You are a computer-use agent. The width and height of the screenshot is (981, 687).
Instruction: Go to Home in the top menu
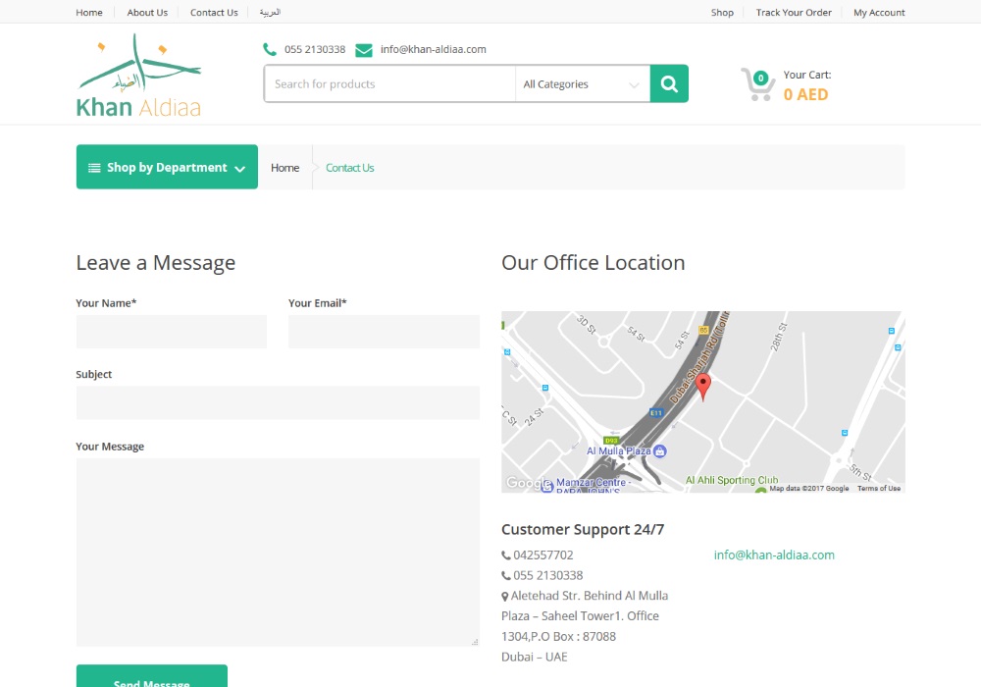pyautogui.click(x=89, y=13)
